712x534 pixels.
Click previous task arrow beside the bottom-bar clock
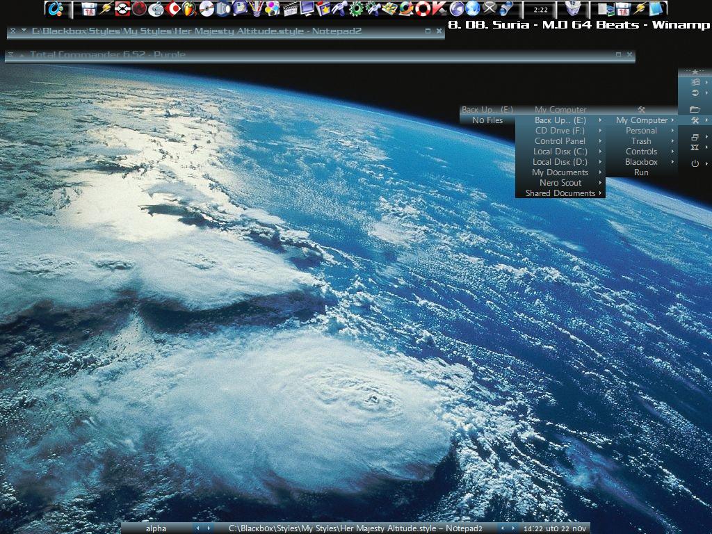pyautogui.click(x=503, y=528)
